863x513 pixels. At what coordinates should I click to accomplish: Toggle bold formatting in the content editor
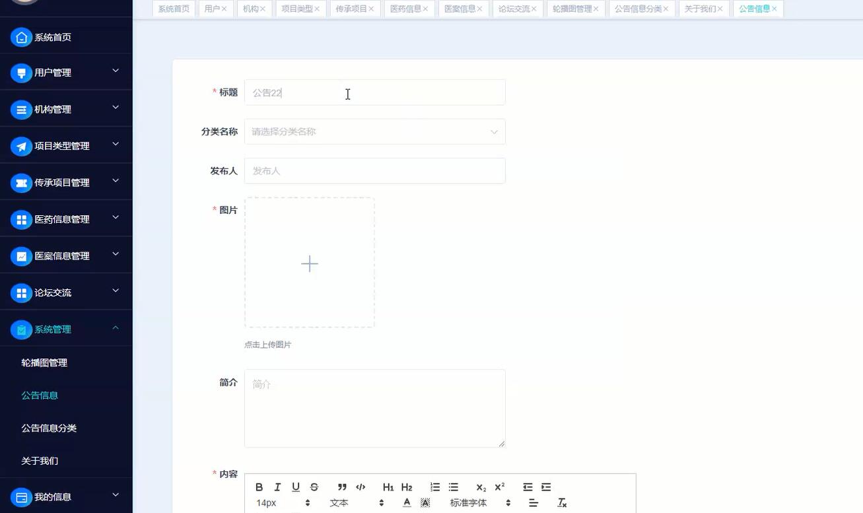(259, 487)
